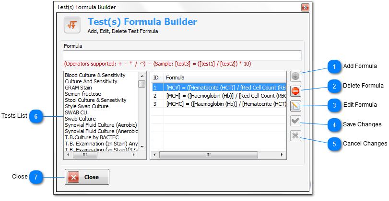This screenshot has height=201, width=389.
Task: Select the [MCH] formula row
Action: [x=218, y=96]
